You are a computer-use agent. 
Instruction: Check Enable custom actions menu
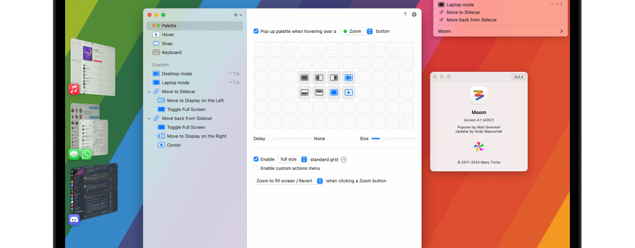pyautogui.click(x=257, y=168)
